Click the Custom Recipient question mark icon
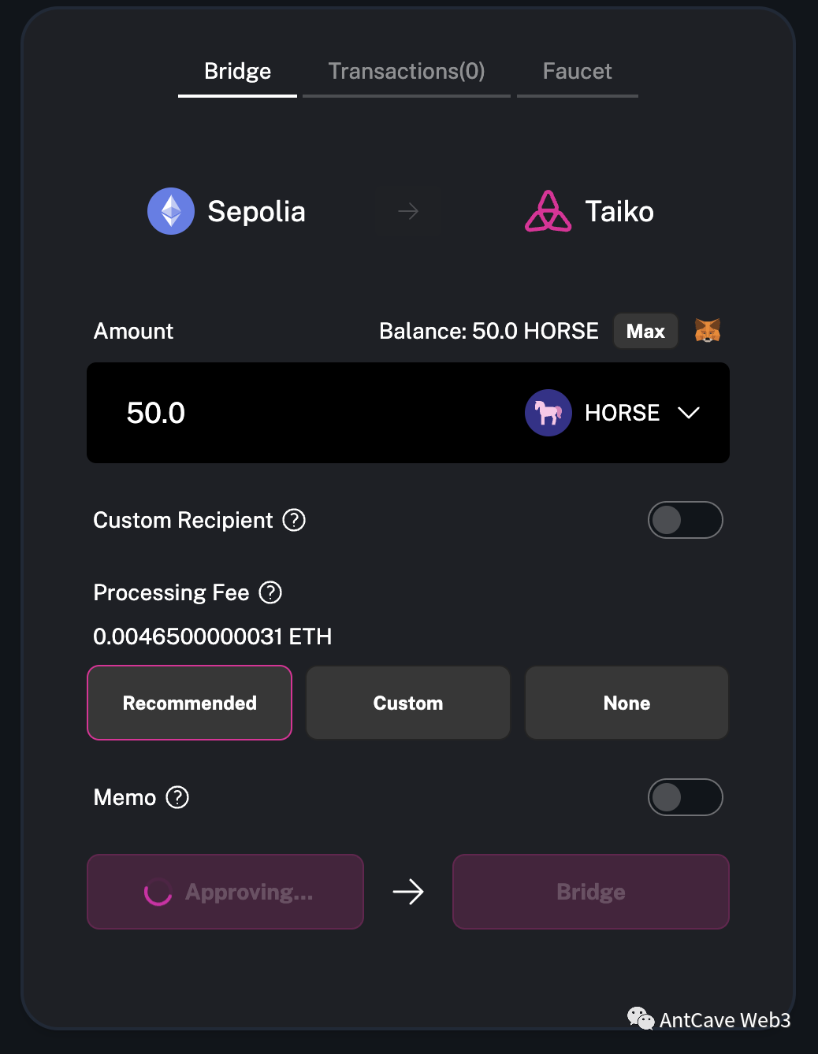818x1054 pixels. (x=293, y=520)
